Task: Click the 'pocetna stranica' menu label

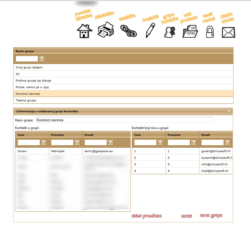Action: pyautogui.click(x=83, y=15)
